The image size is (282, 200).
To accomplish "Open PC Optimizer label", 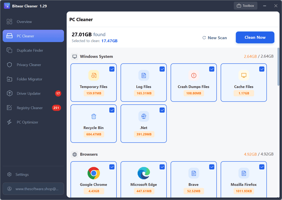I will point(27,122).
